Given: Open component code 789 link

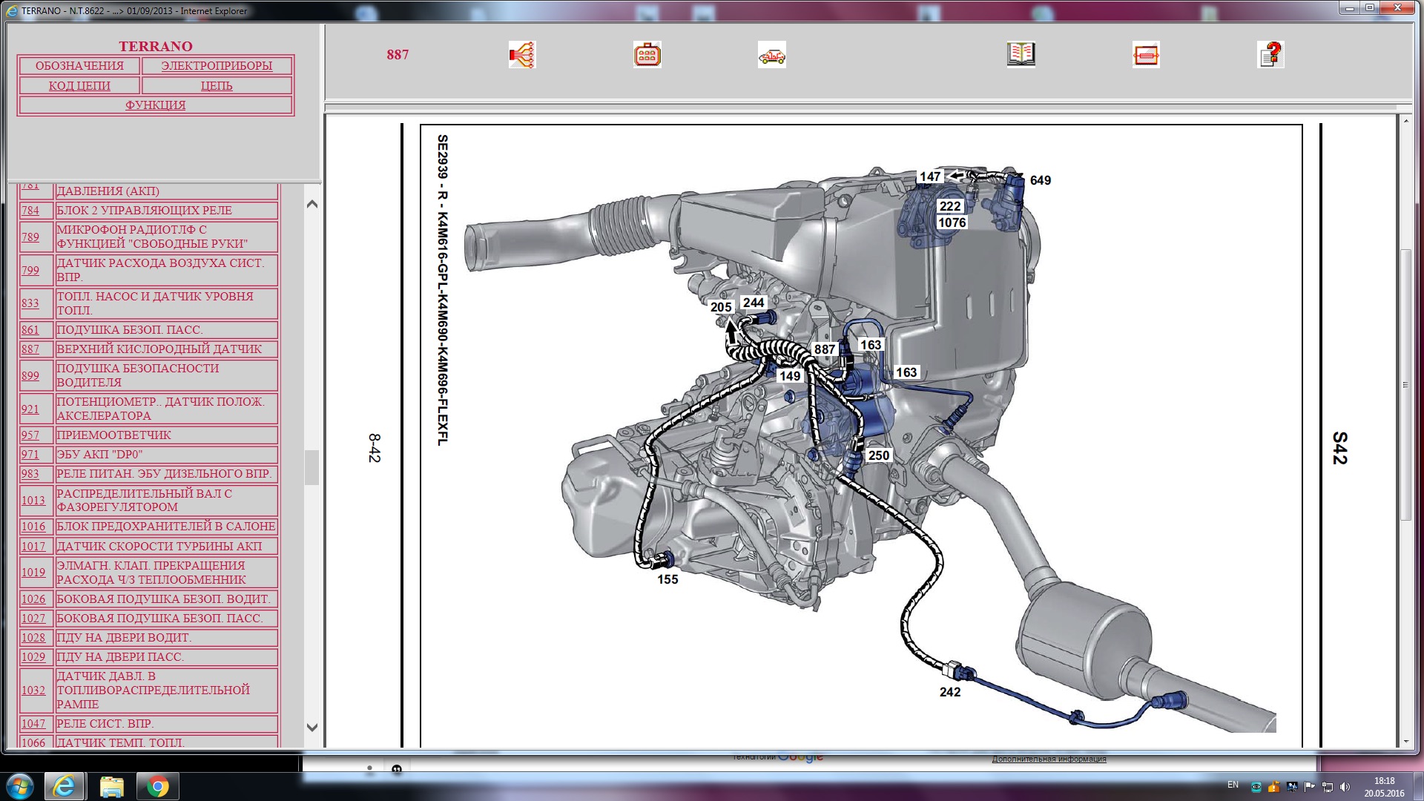Looking at the screenshot, I should (30, 237).
